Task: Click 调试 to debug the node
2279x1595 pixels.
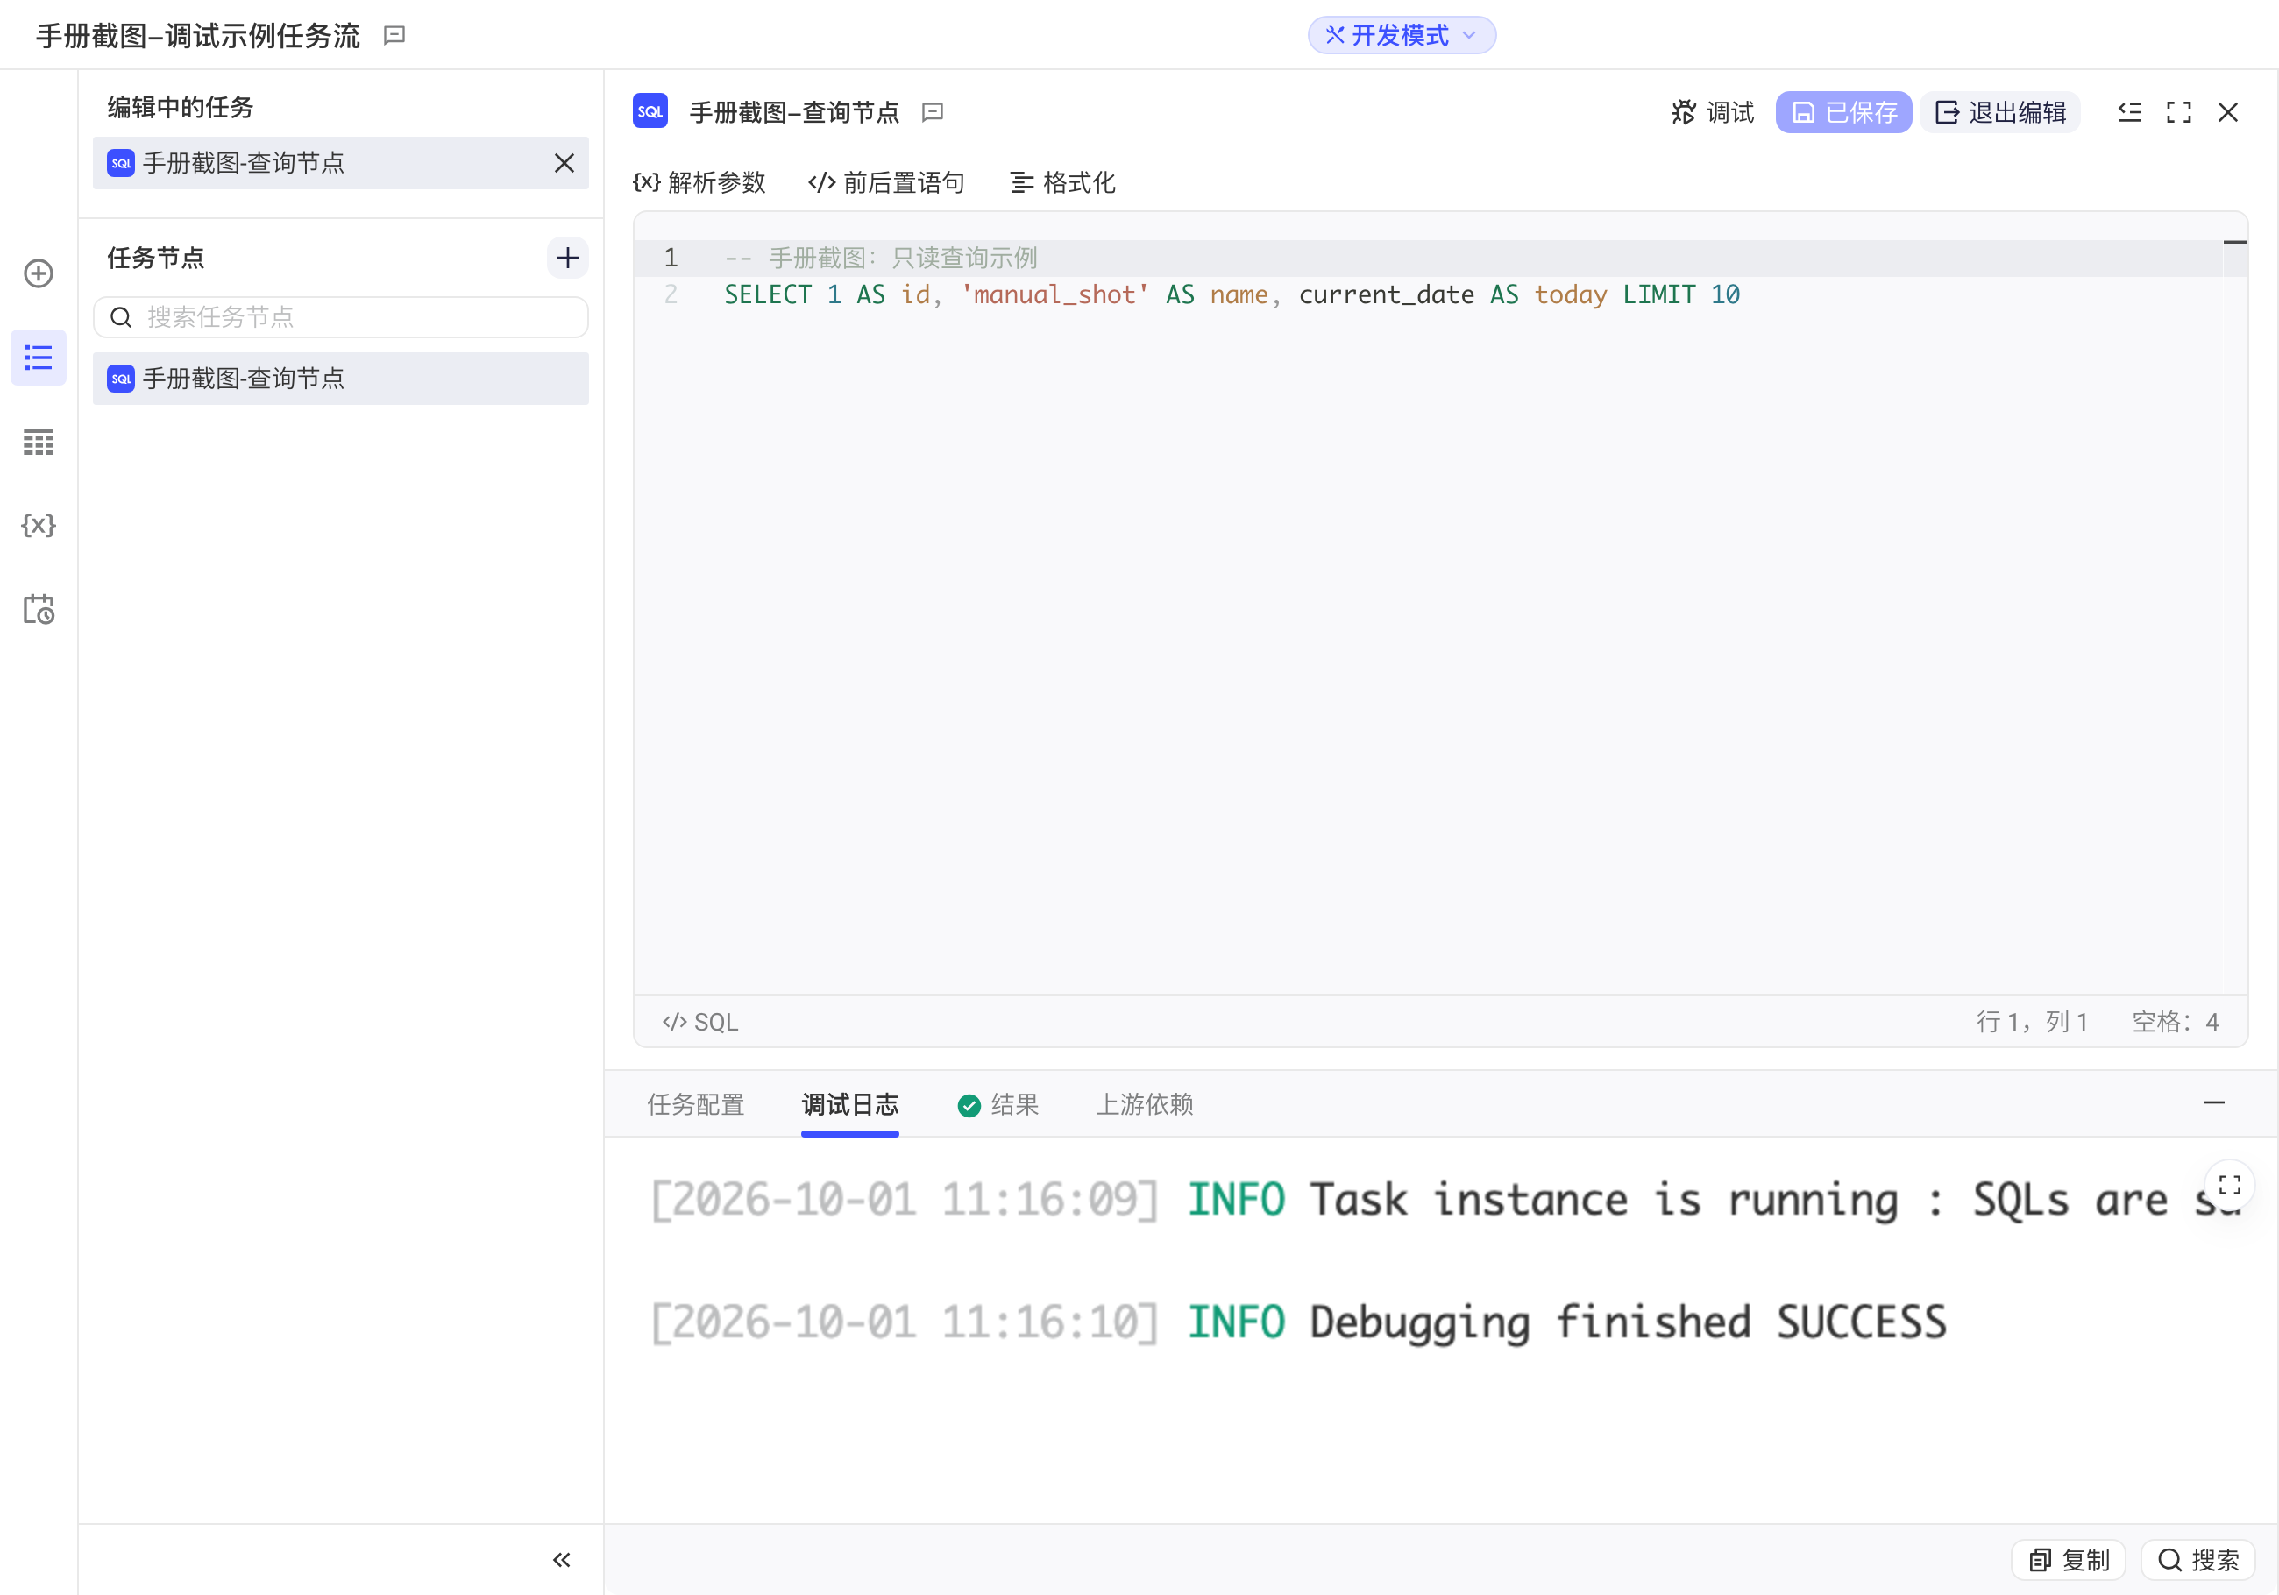Action: (x=1712, y=112)
